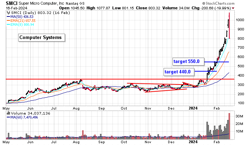Click the Close 803.32 value
The width and height of the screenshot is (250, 145).
pyautogui.click(x=148, y=8)
